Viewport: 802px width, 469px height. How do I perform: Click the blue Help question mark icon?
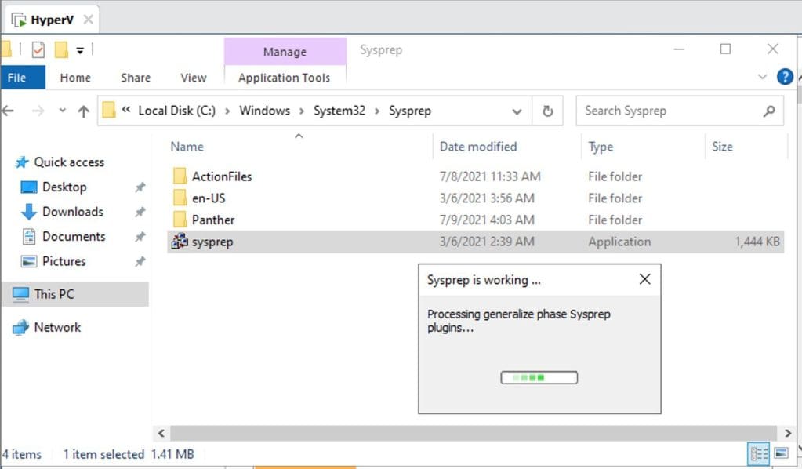[x=785, y=78]
